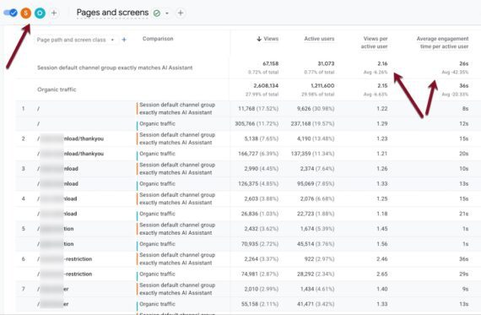
Task: Click the Comparison column header
Action: click(x=158, y=39)
